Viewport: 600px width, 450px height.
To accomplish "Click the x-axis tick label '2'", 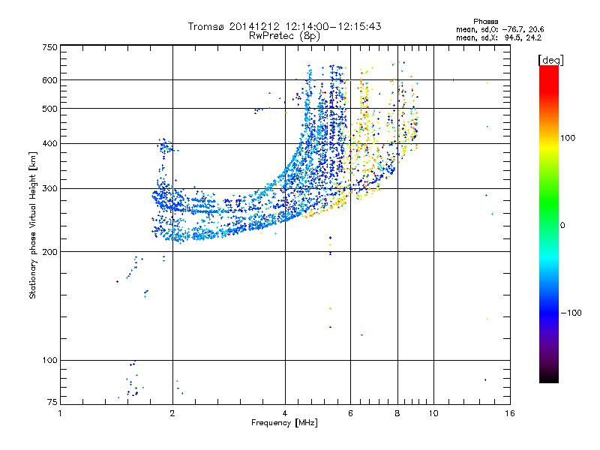I will pos(172,413).
